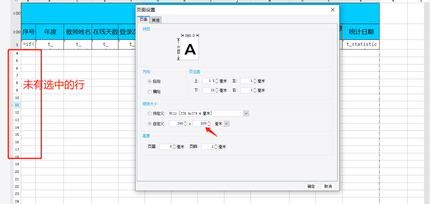Confirm page setup with 确定
This screenshot has height=204, width=430.
coord(311,186)
